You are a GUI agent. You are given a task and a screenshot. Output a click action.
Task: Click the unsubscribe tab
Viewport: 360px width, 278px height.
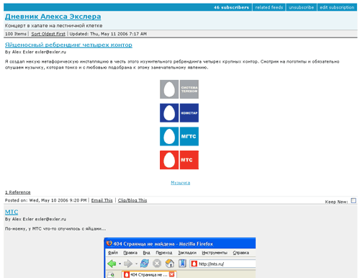pyautogui.click(x=301, y=7)
